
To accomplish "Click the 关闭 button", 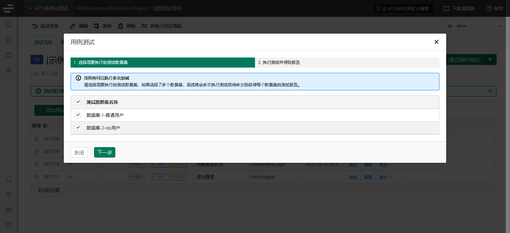I will [x=79, y=152].
